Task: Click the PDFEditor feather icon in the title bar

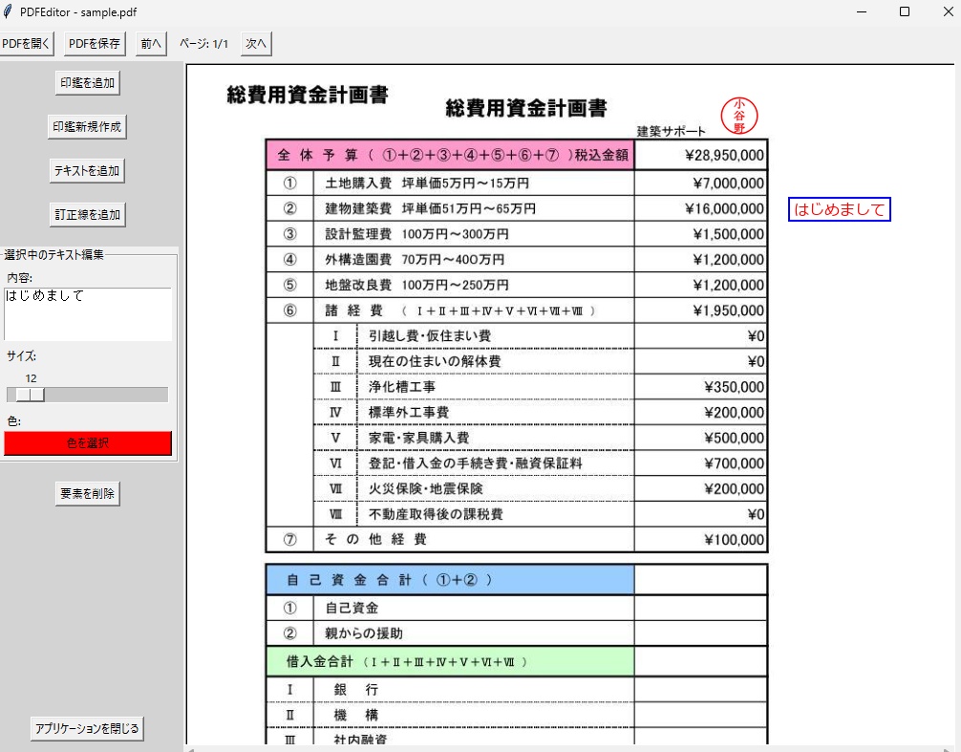Action: pos(10,11)
